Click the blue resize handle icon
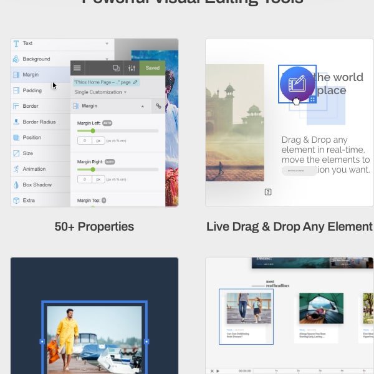The width and height of the screenshot is (374, 374). (312, 99)
